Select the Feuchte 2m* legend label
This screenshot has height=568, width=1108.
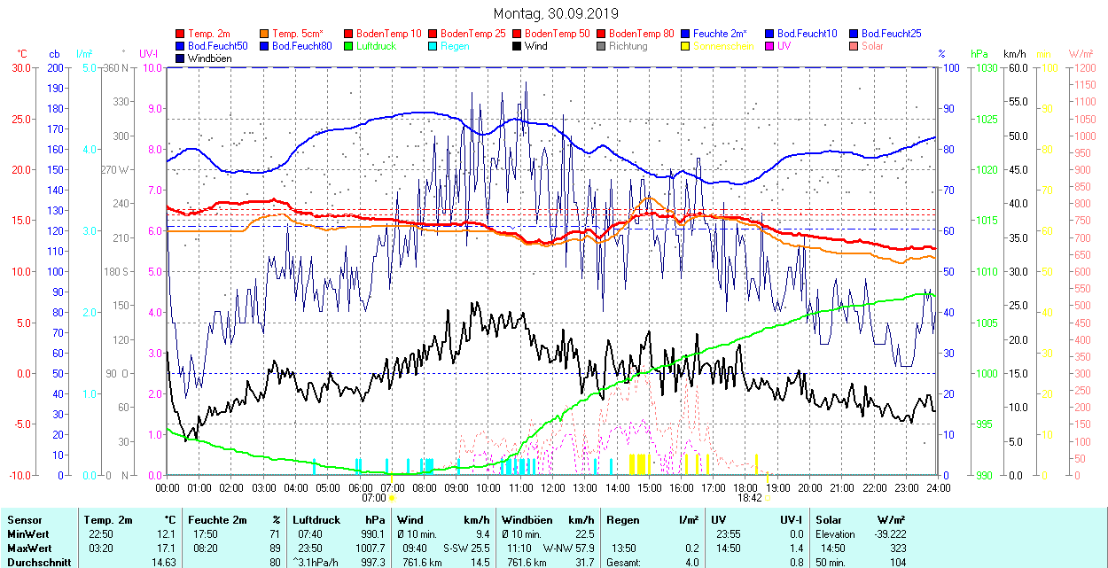[x=722, y=34]
